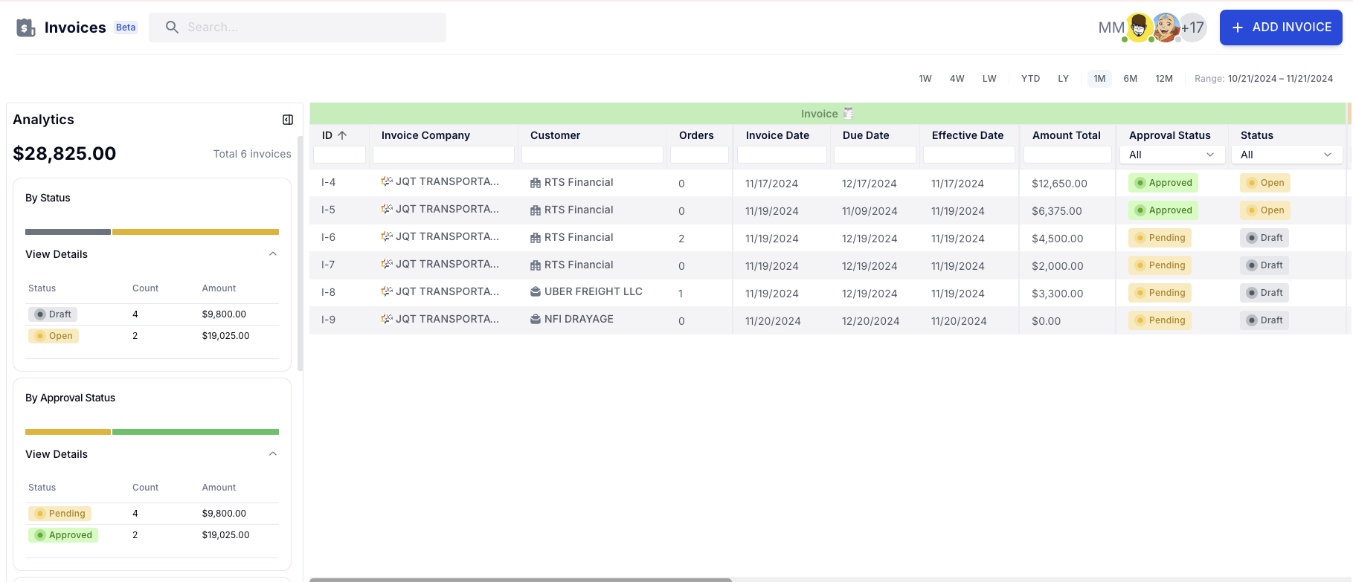Switch to the YTD range tab
The width and height of the screenshot is (1353, 582).
(1030, 79)
